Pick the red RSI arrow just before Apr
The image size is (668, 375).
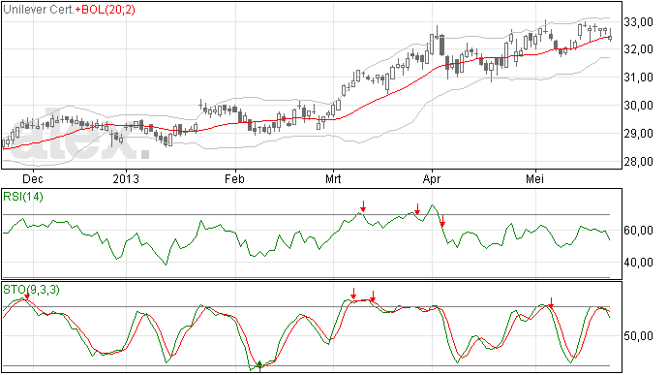[417, 209]
